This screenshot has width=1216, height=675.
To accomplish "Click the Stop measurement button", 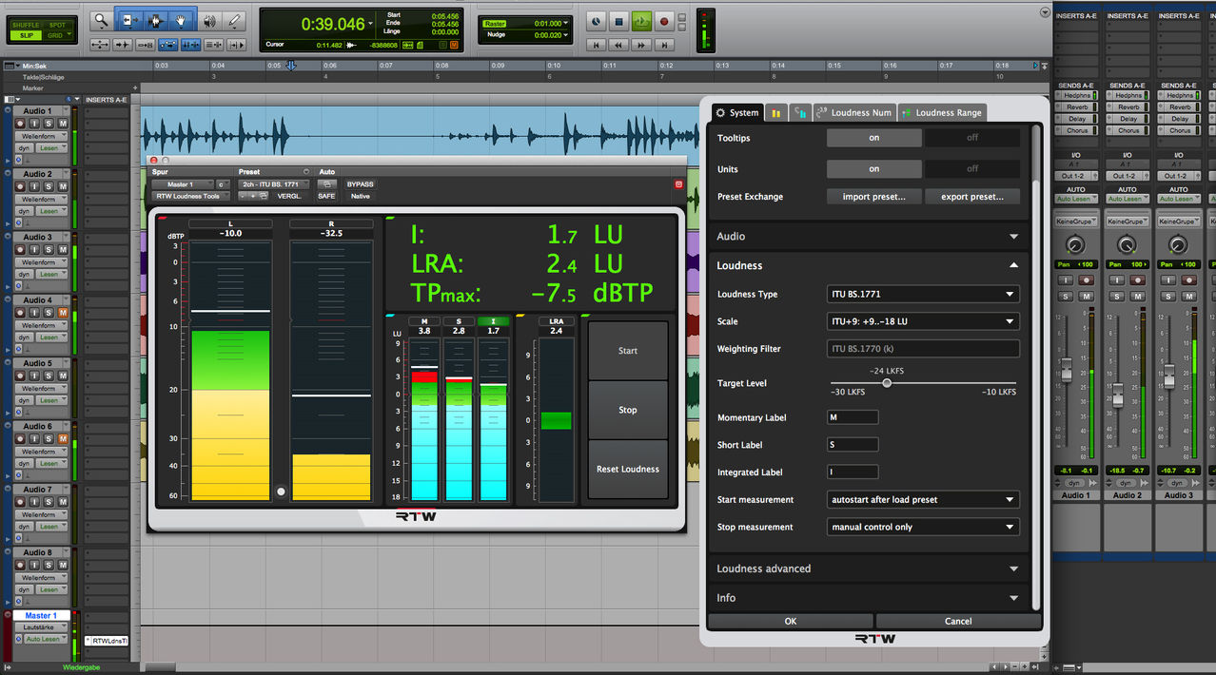I will (x=628, y=410).
